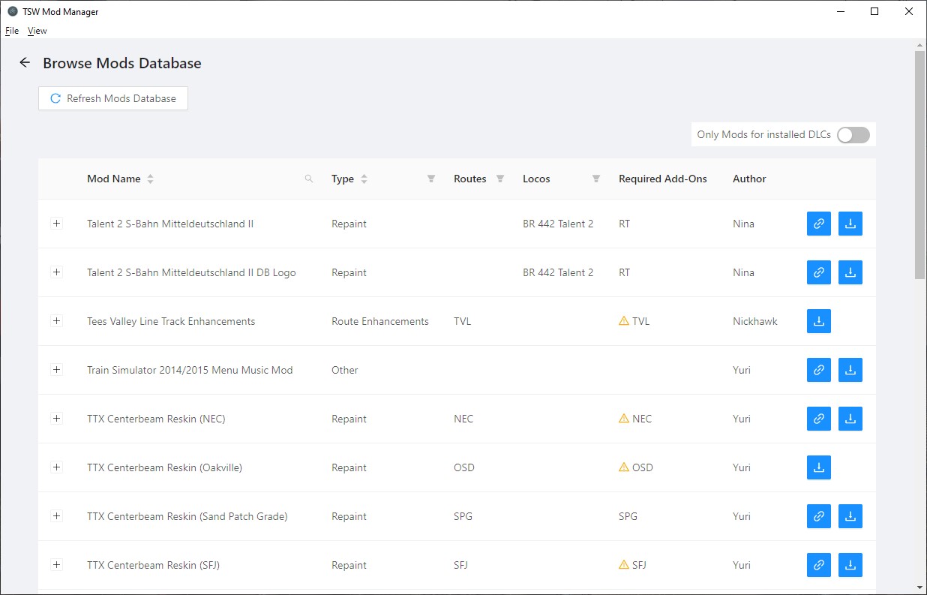The image size is (927, 595).
Task: Open the Locos column filter
Action: coord(596,179)
